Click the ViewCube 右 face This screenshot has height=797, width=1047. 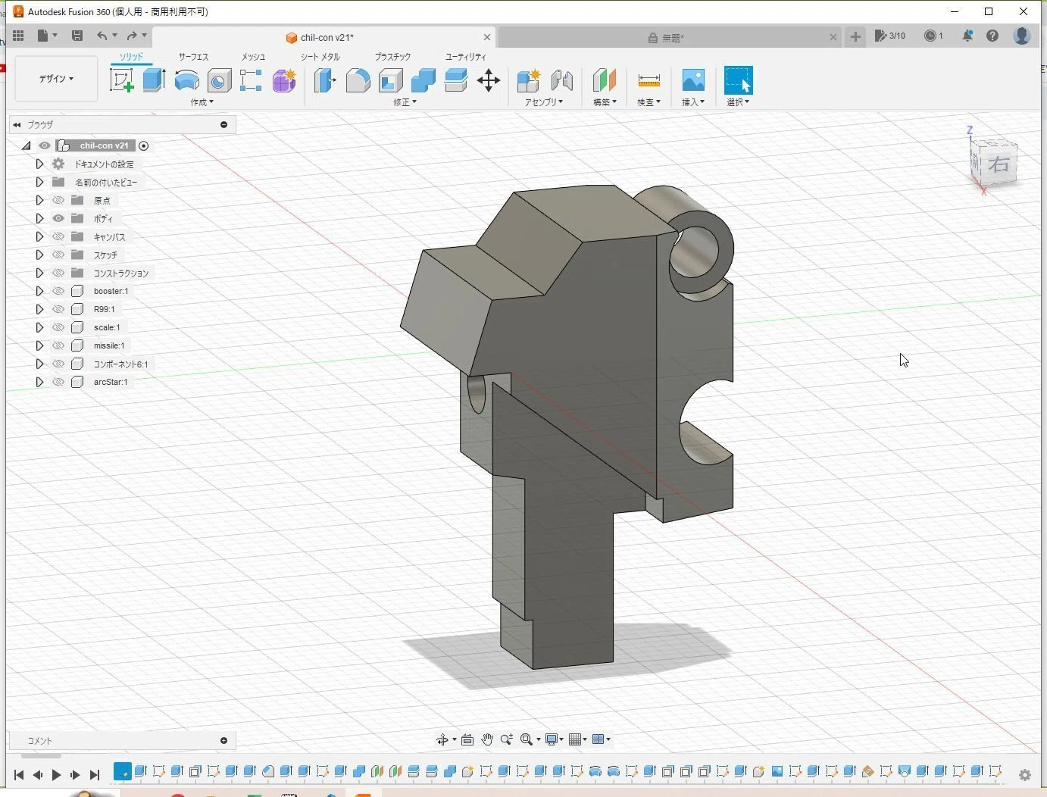(x=999, y=164)
